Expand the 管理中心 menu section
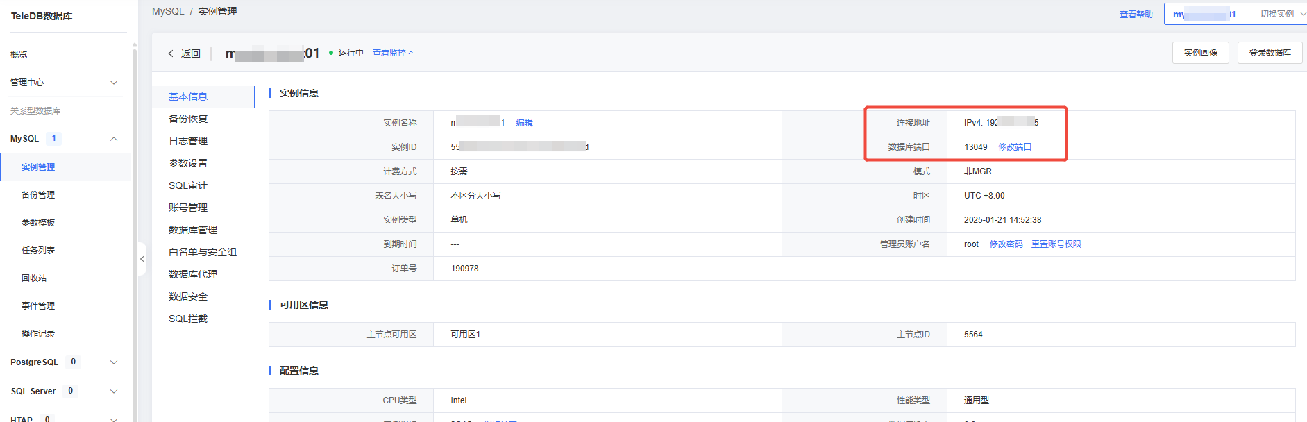Viewport: 1307px width, 422px height. 114,83
